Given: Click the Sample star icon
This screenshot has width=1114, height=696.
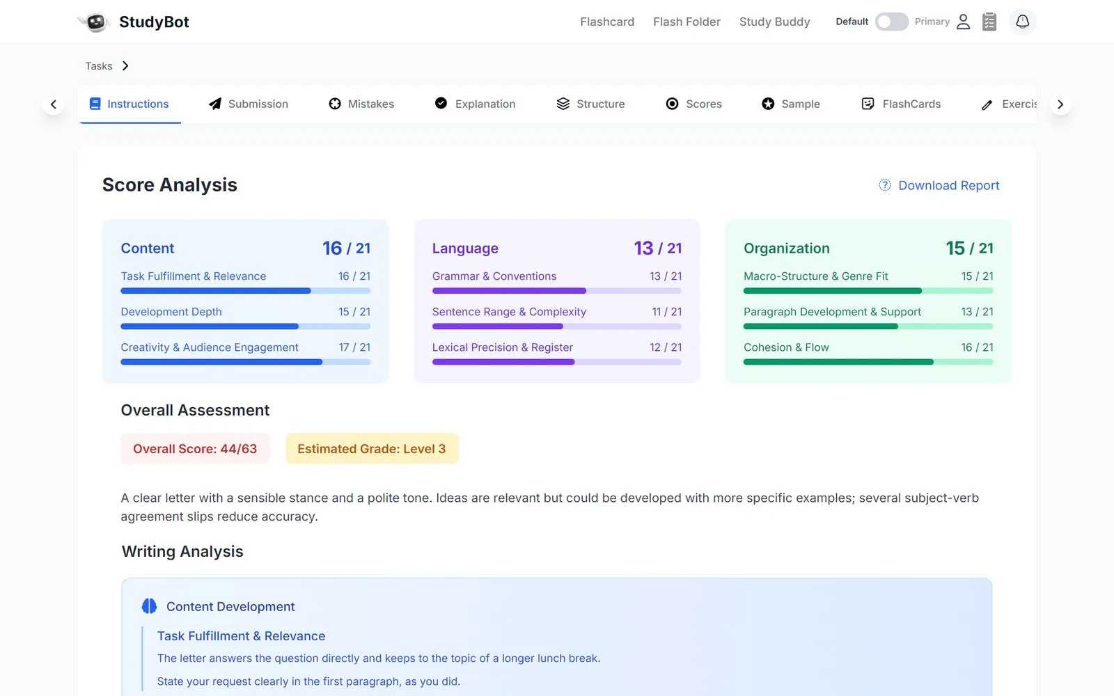Looking at the screenshot, I should click(x=768, y=104).
